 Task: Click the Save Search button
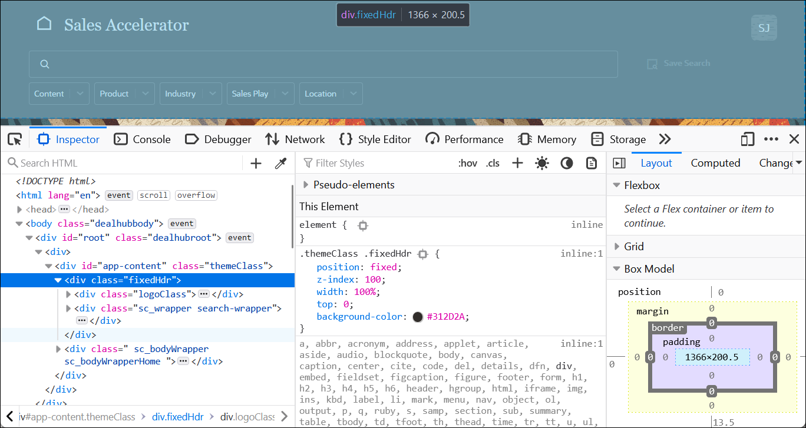[x=679, y=63]
